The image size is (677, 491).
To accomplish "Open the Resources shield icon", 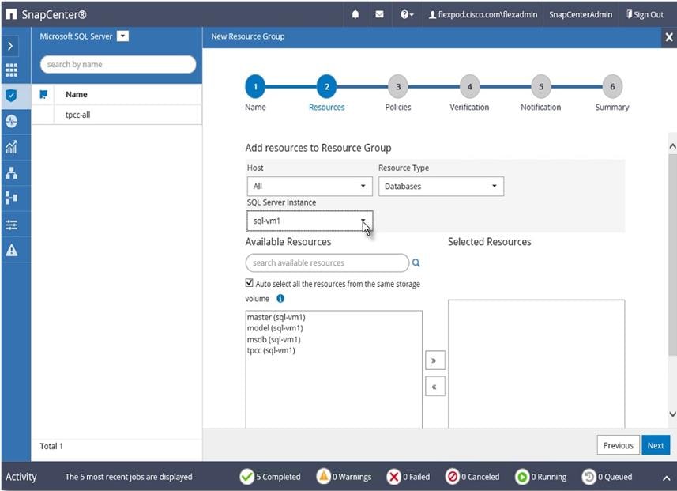I will 12,96.
